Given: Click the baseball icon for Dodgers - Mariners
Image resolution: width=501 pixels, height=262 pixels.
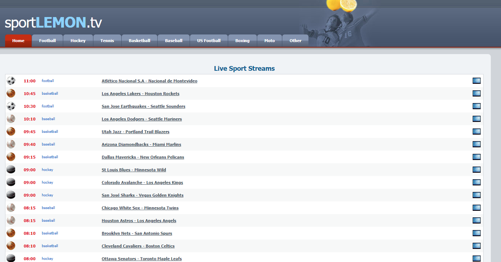Looking at the screenshot, I should 11,119.
